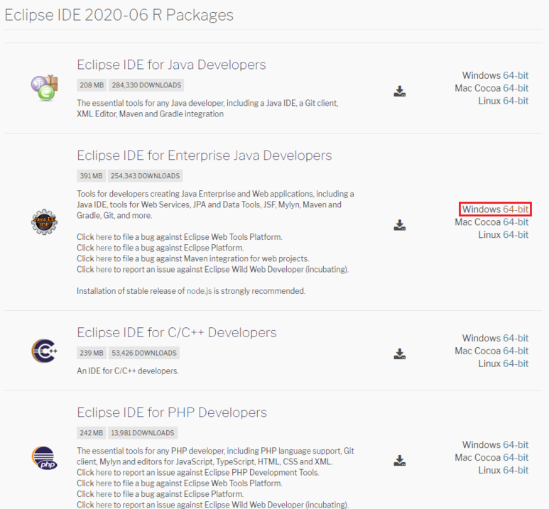Image resolution: width=549 pixels, height=509 pixels.
Task: Click the 284,330 DOWNLOADS badge
Action: coord(146,85)
